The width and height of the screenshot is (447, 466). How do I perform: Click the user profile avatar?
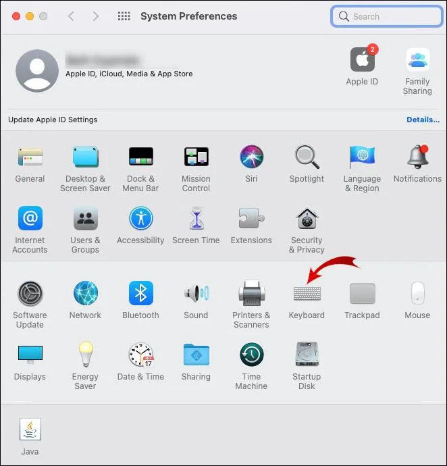pos(37,71)
